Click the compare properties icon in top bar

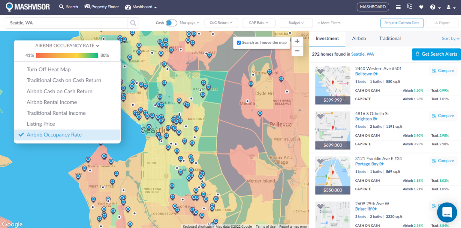(410, 7)
